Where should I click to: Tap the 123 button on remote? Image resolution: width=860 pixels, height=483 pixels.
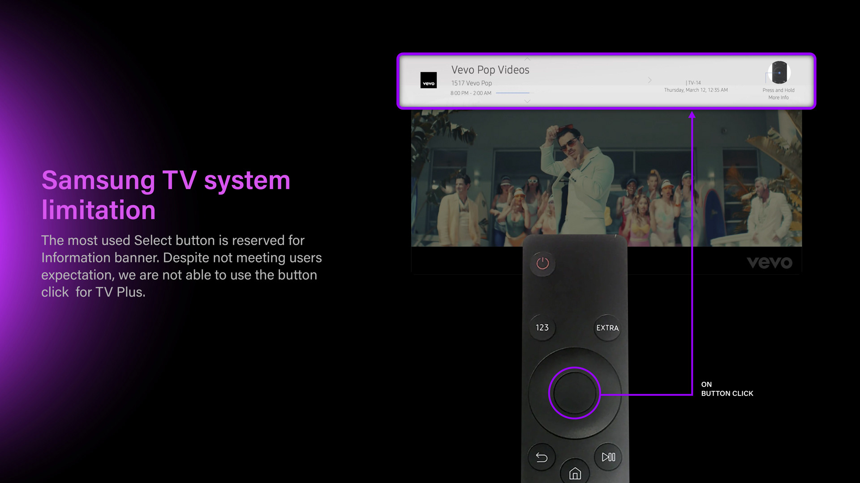(542, 328)
